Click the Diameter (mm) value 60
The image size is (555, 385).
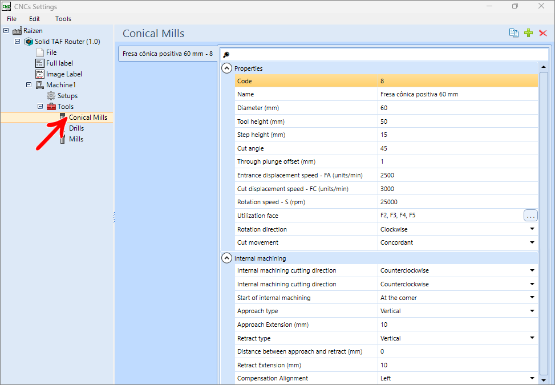(457, 108)
